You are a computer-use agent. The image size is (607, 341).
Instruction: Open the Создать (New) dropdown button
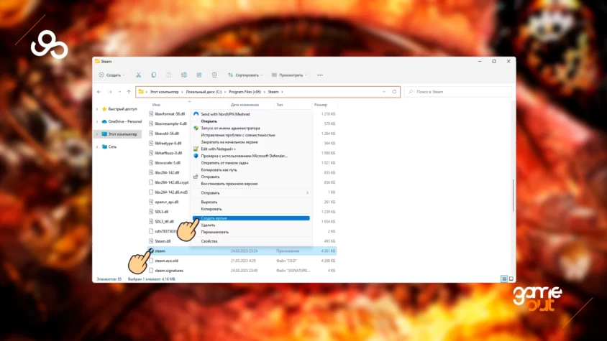[x=112, y=75]
